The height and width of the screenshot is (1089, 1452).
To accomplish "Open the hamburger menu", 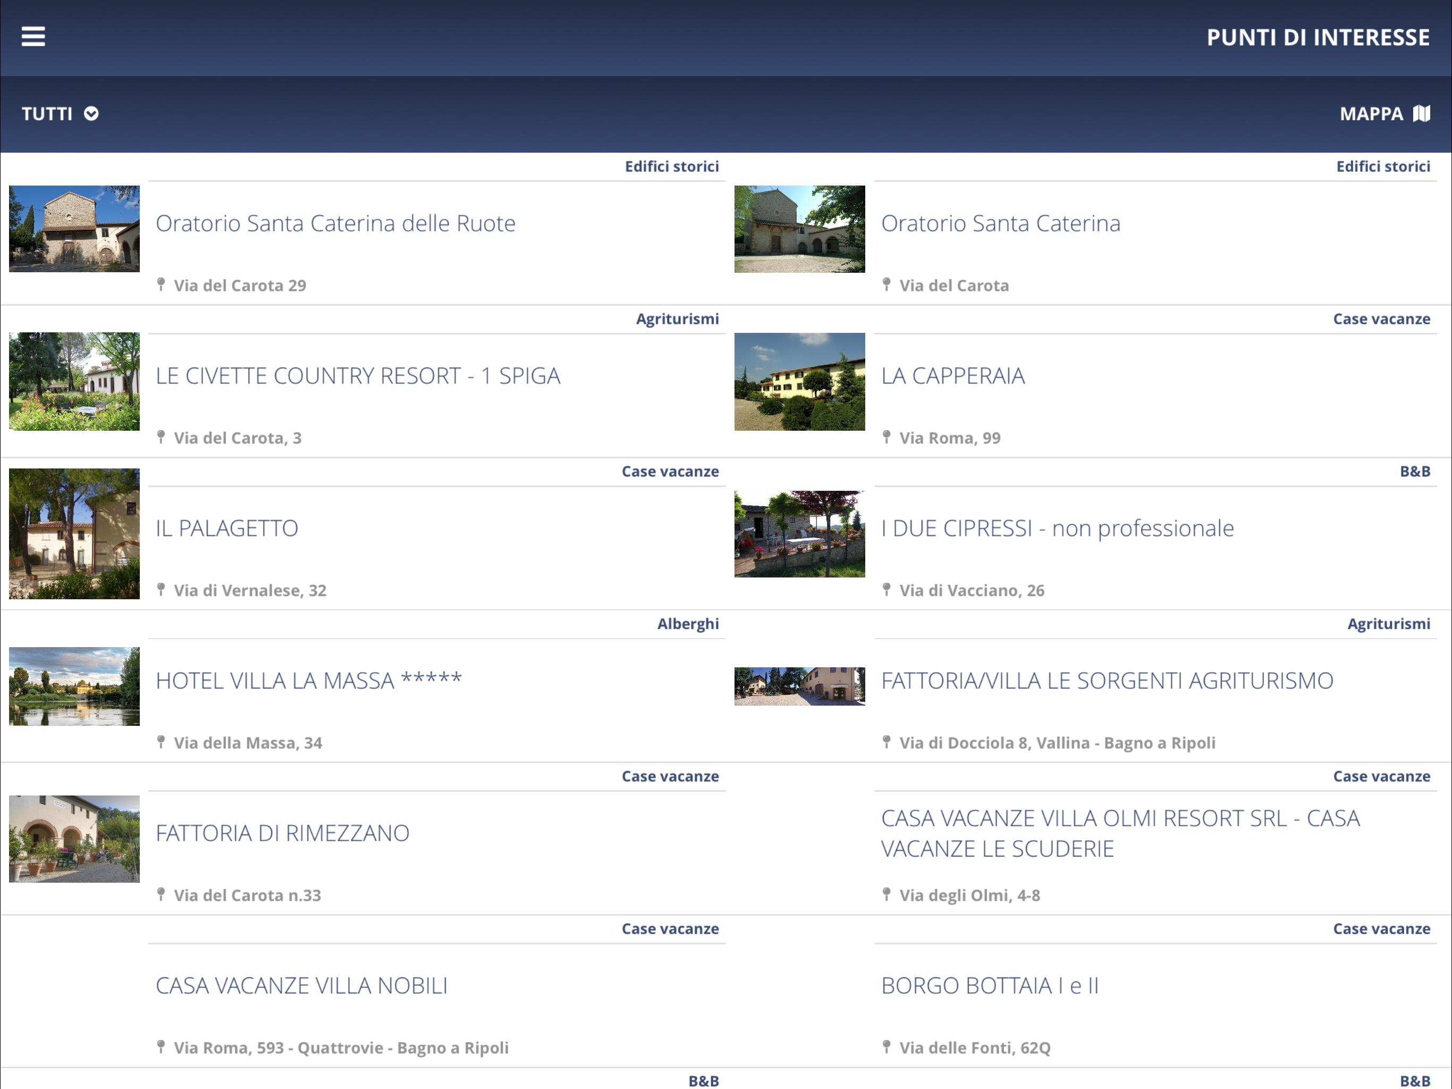I will coord(33,37).
